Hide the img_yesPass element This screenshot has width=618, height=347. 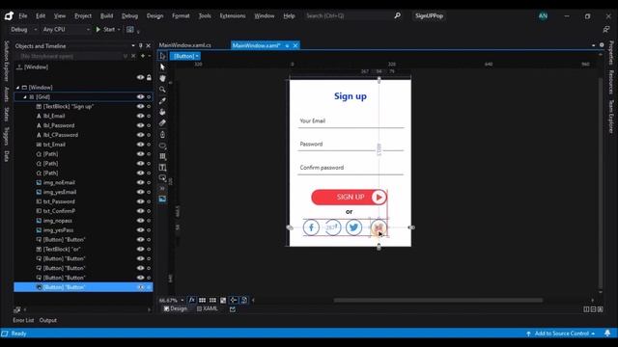point(140,230)
